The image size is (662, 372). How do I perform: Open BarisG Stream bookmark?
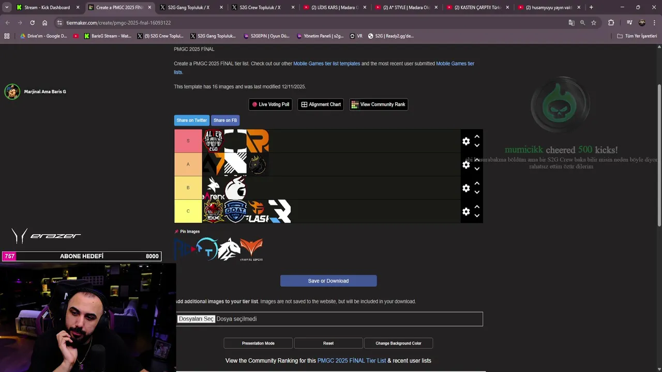(x=108, y=36)
